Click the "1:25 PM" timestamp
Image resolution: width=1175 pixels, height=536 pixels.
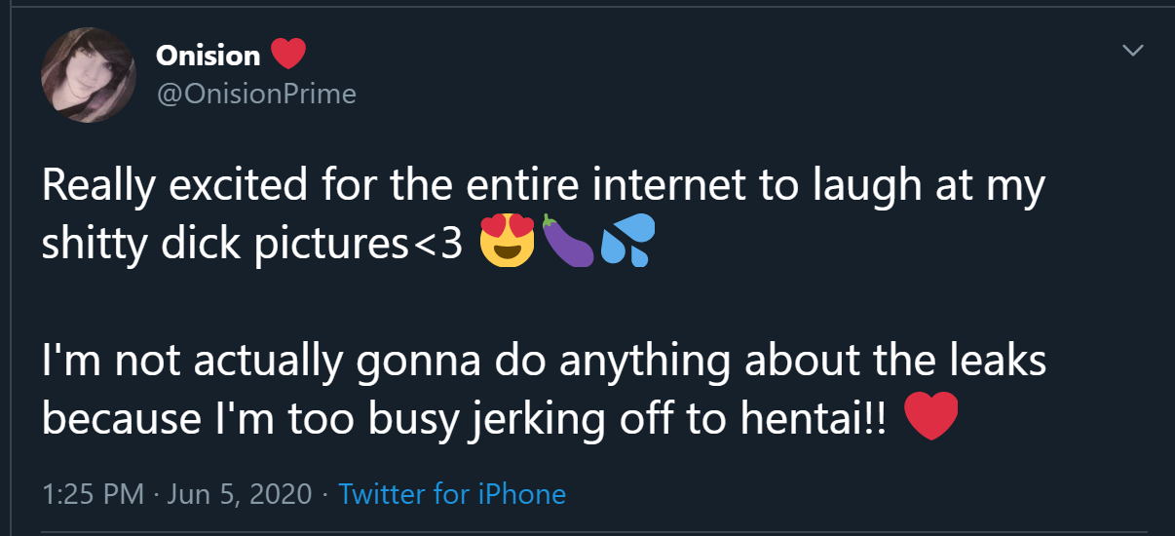coord(94,493)
